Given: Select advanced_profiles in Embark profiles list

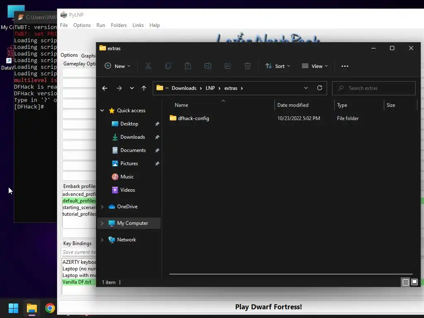Looking at the screenshot, I should [x=79, y=194].
